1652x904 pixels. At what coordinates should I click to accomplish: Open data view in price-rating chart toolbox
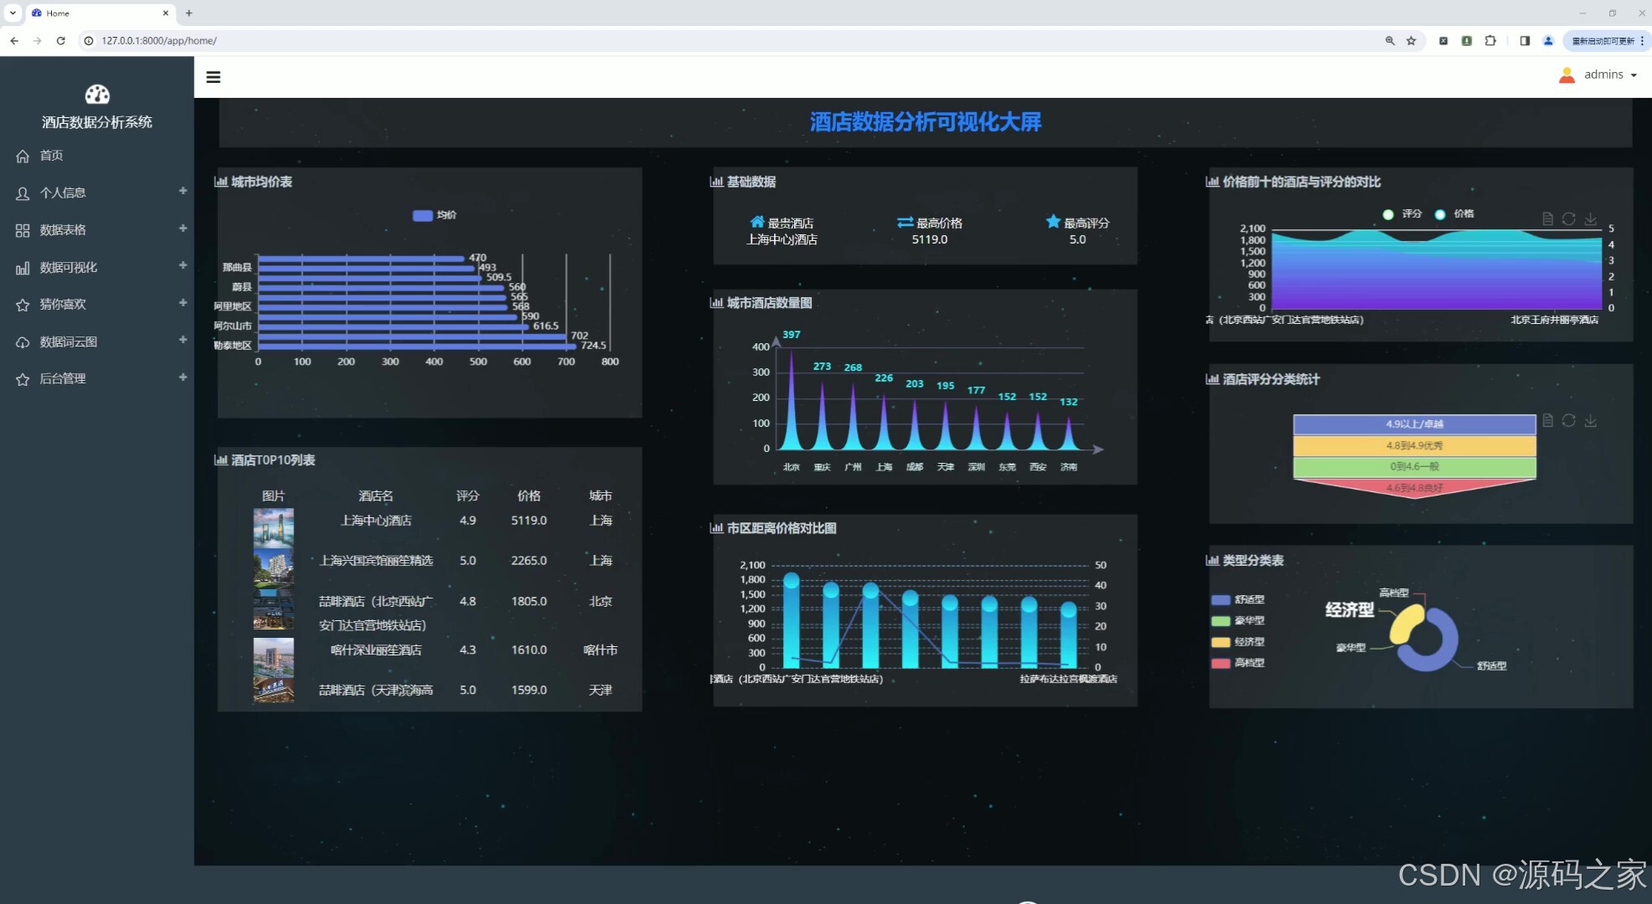click(x=1547, y=218)
